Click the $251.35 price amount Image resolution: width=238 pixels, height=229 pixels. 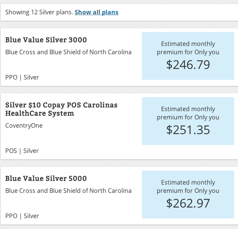[x=188, y=130]
